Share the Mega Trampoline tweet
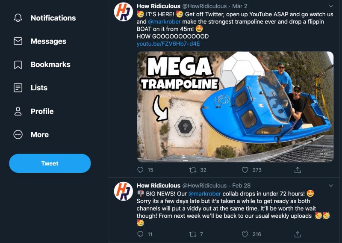 pos(298,170)
